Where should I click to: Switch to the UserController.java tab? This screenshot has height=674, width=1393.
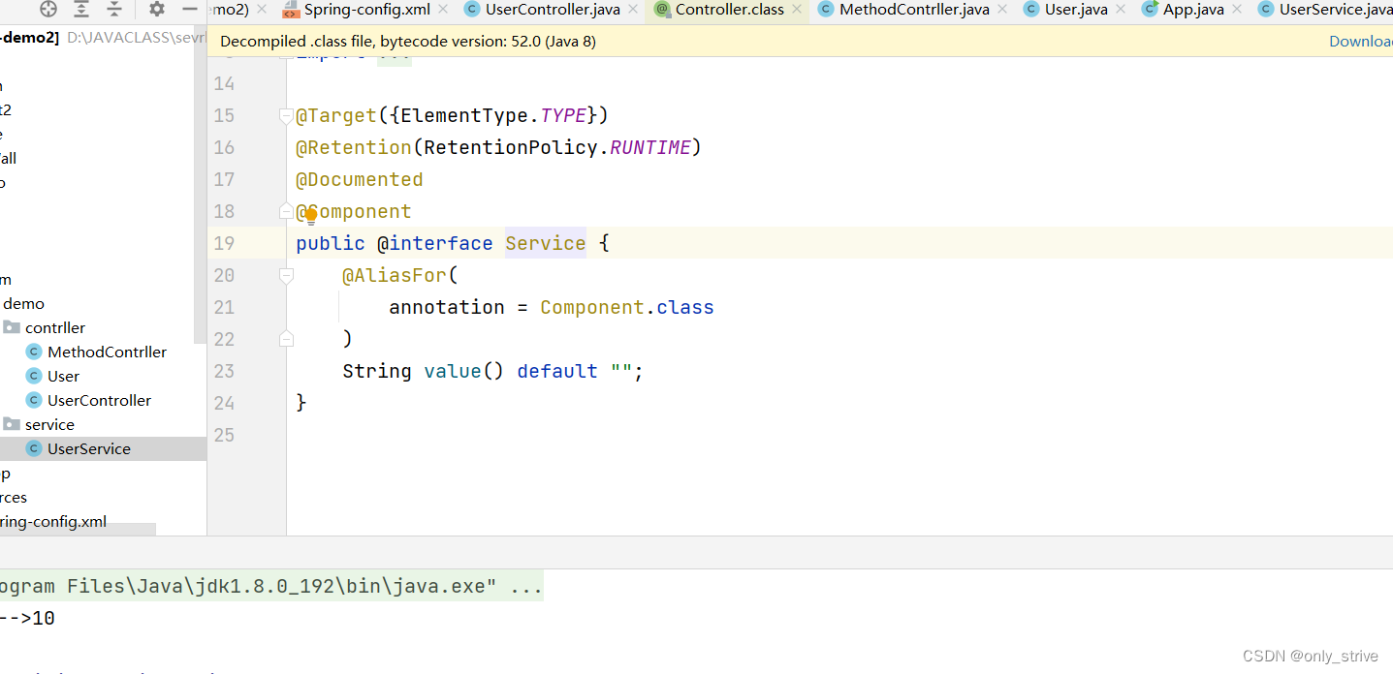pyautogui.click(x=553, y=10)
